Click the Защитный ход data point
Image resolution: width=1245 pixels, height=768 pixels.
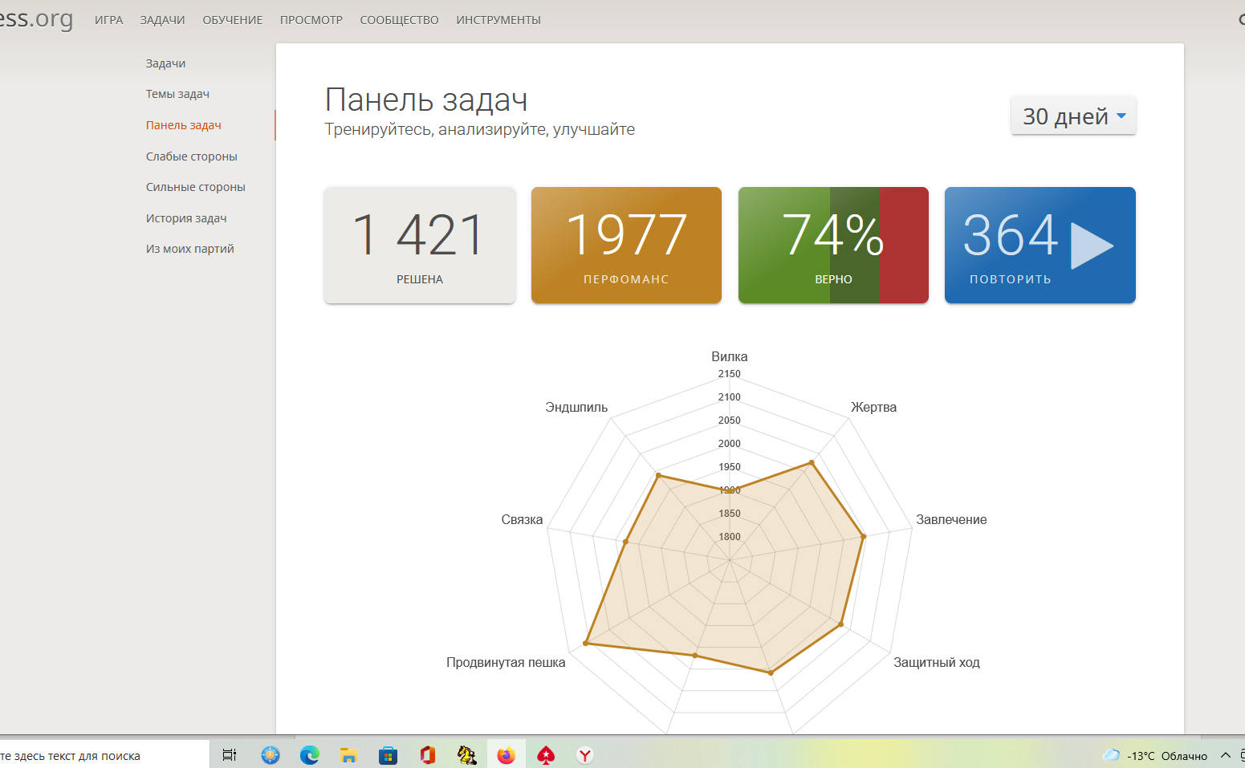841,624
